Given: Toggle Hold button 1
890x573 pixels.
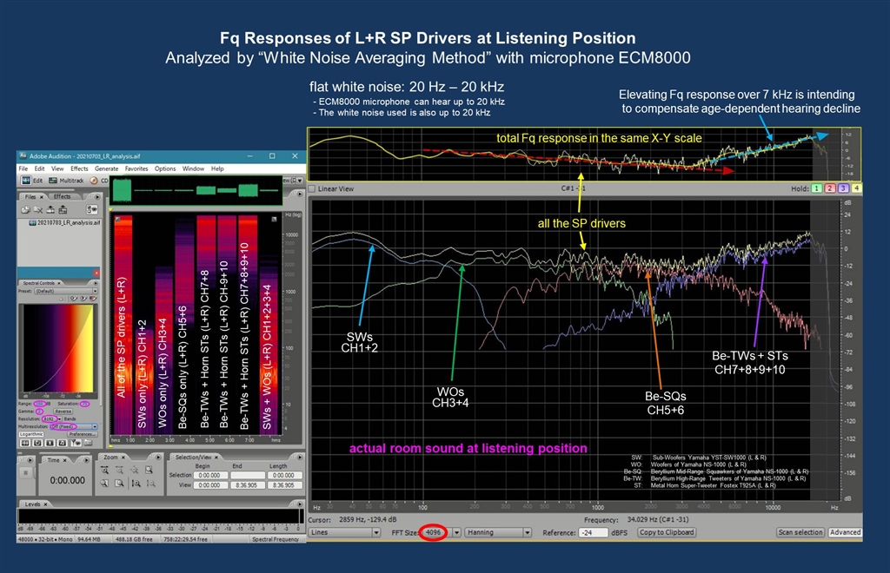Looking at the screenshot, I should coord(817,188).
